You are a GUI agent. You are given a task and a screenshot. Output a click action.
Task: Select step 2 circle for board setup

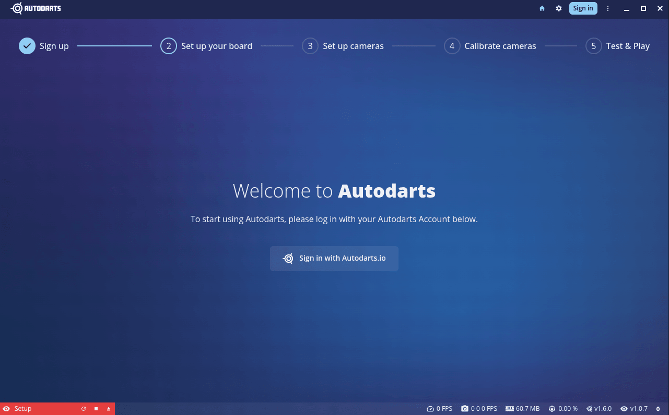point(169,46)
